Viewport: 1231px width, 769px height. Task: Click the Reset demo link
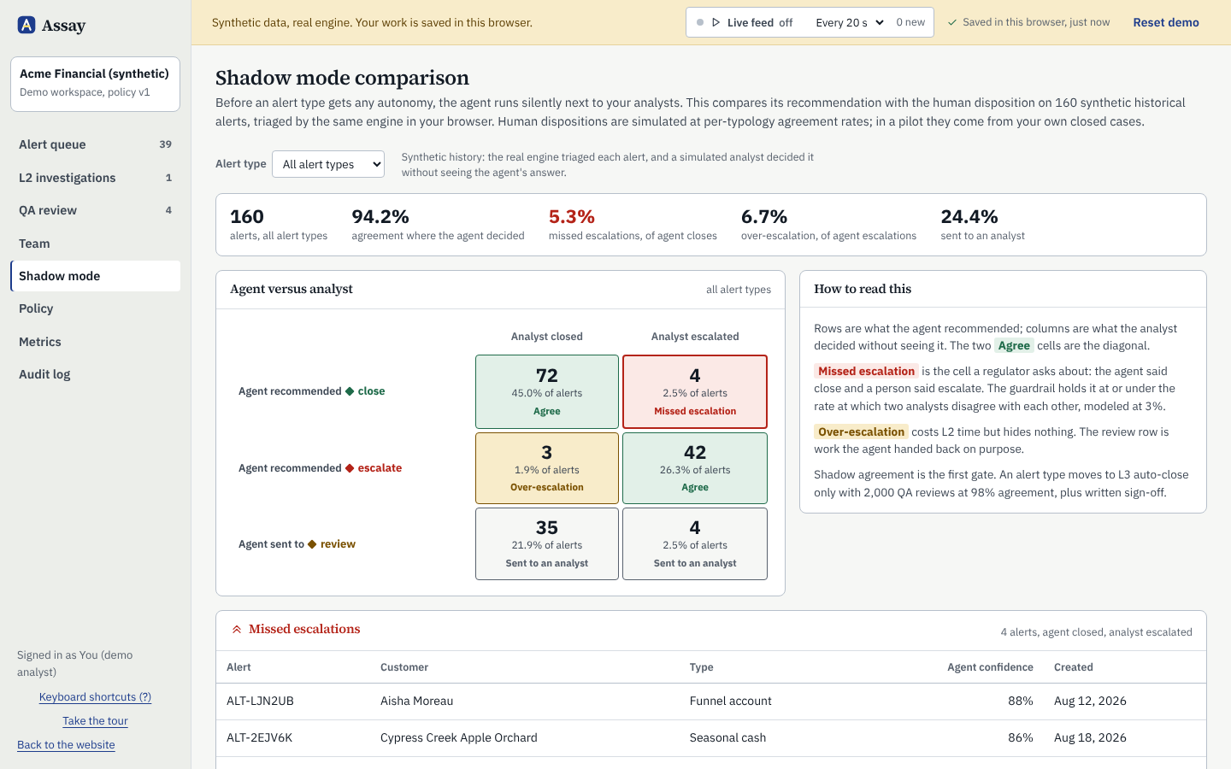tap(1166, 22)
